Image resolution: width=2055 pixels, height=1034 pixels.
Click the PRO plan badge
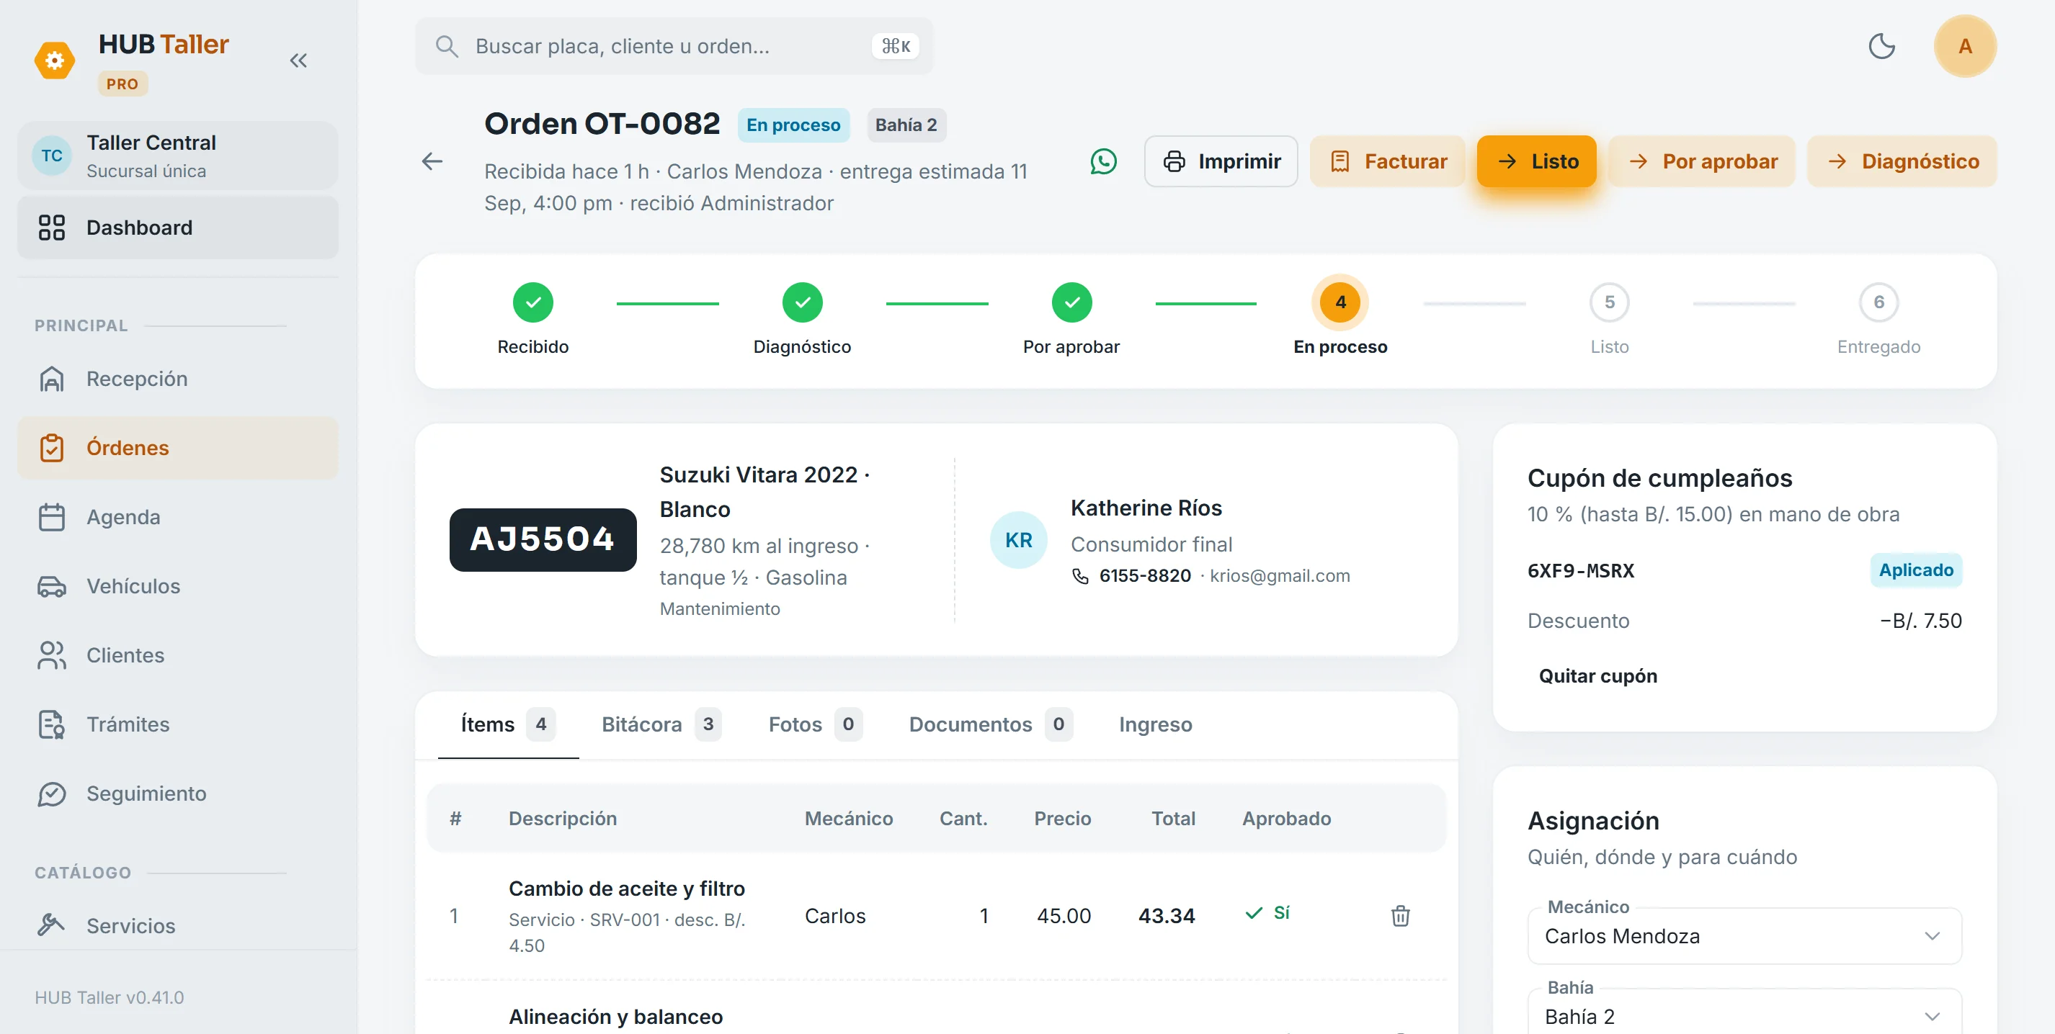(122, 84)
